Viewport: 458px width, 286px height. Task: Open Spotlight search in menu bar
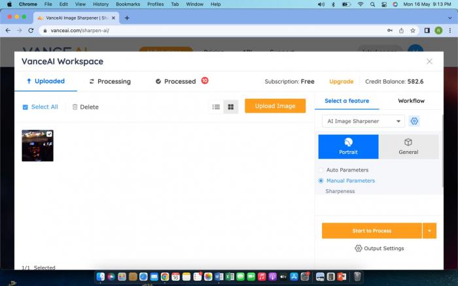tap(372, 5)
